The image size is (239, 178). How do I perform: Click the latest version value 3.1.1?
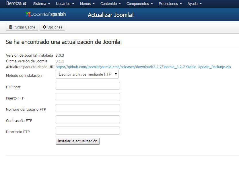[x=60, y=61]
